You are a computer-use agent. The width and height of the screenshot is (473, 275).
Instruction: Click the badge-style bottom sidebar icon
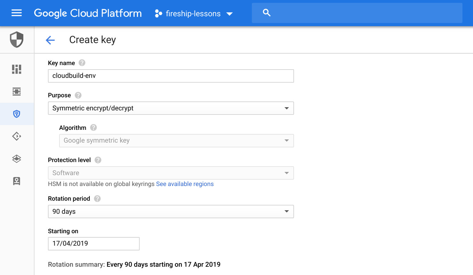pyautogui.click(x=17, y=181)
